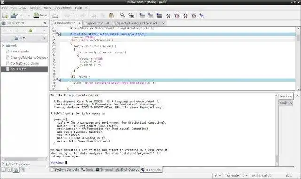Show file browser in side panel tabs
This screenshot has width=301, height=179.
(x=16, y=170)
